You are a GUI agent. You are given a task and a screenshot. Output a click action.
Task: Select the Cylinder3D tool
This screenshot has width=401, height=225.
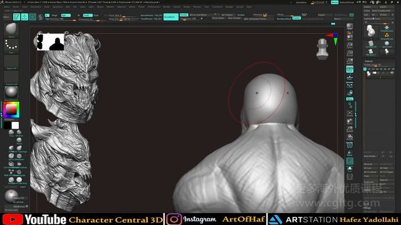click(x=371, y=44)
